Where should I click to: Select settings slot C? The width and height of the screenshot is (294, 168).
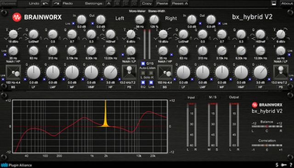(x=126, y=4)
